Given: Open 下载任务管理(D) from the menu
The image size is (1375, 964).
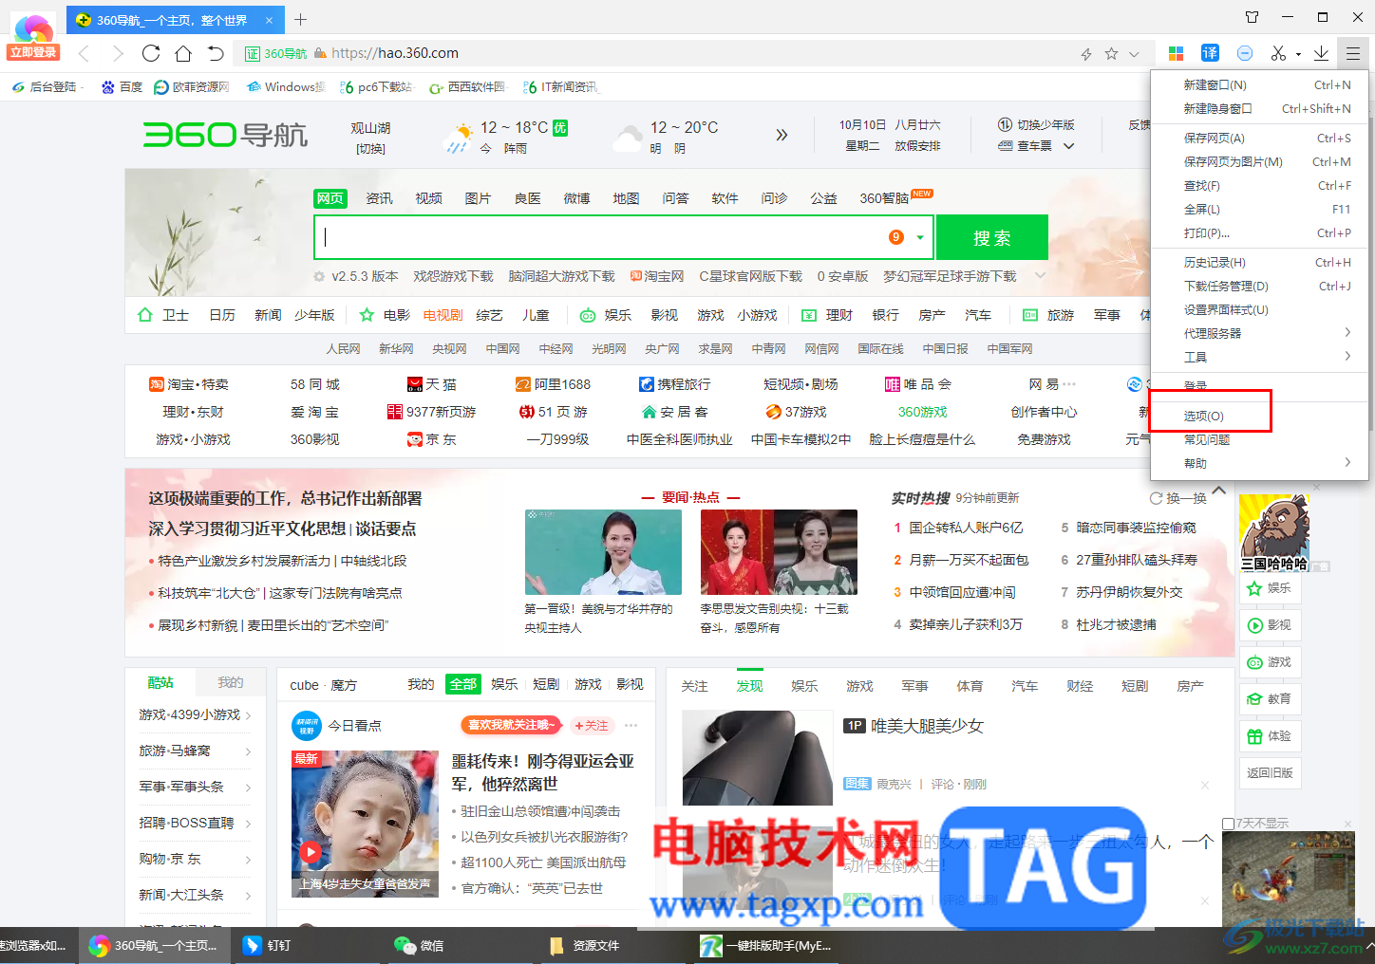Looking at the screenshot, I should pos(1258,286).
